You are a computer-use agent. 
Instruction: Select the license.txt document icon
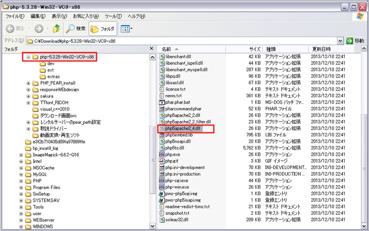coord(162,89)
